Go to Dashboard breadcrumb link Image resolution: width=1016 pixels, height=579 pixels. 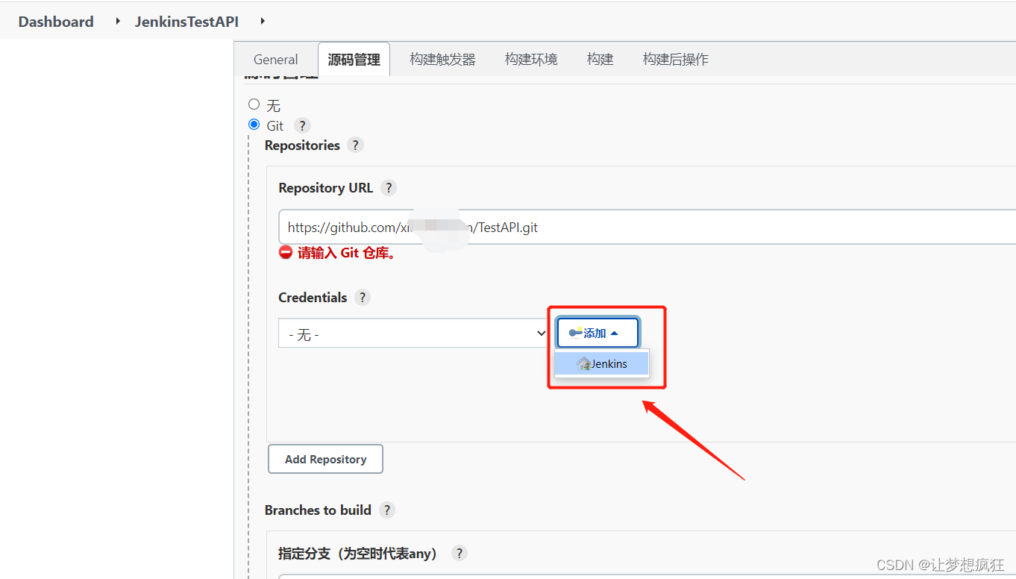56,22
